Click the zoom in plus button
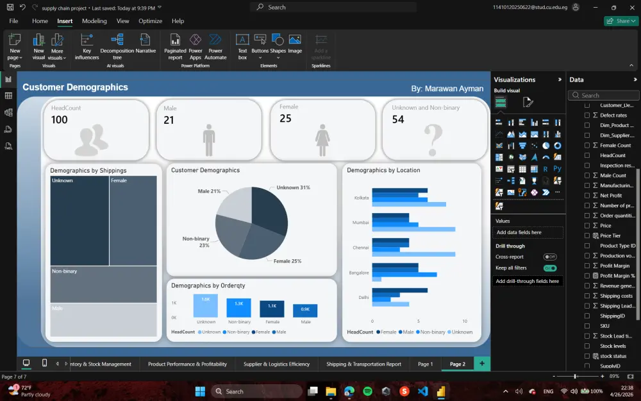The height and width of the screenshot is (401, 641). [x=602, y=376]
